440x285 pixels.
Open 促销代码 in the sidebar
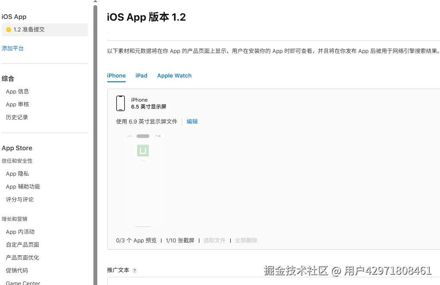point(17,270)
